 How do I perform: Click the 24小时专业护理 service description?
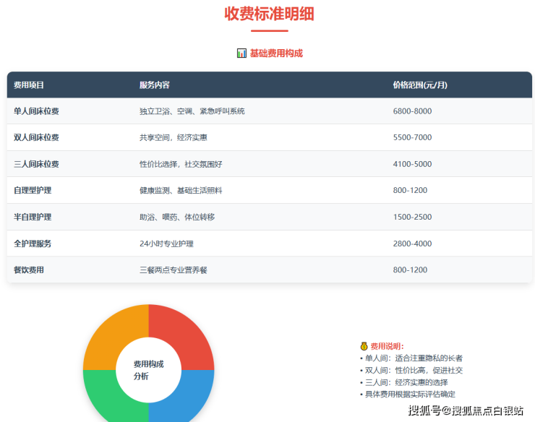pyautogui.click(x=166, y=244)
